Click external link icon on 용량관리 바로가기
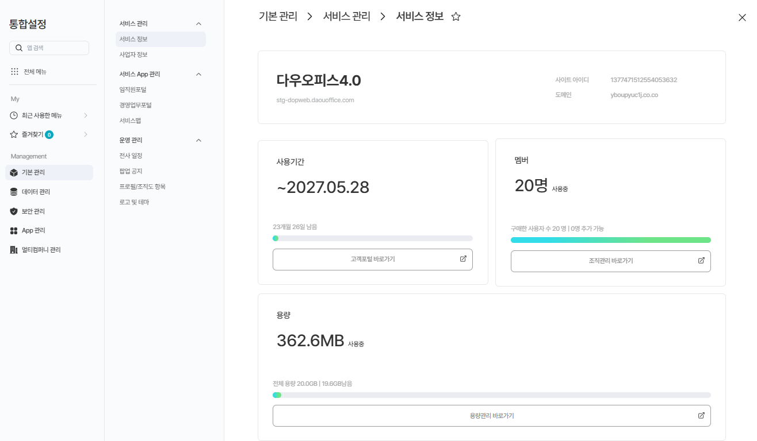This screenshot has height=441, width=757. coord(701,415)
